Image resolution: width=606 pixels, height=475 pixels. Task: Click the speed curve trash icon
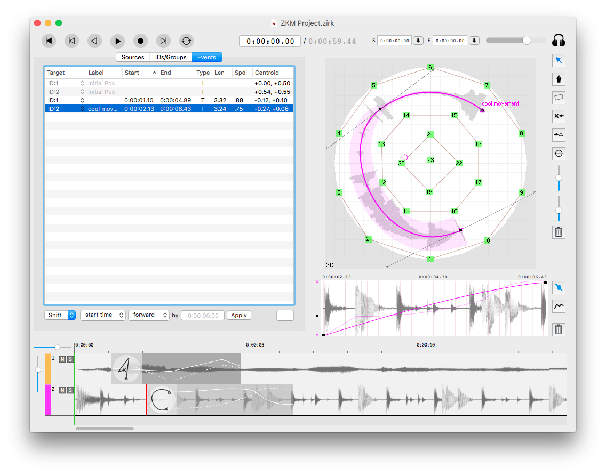559,329
